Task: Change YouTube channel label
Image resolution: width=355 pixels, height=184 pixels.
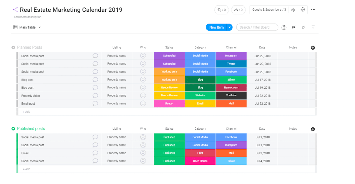Action: [231, 96]
